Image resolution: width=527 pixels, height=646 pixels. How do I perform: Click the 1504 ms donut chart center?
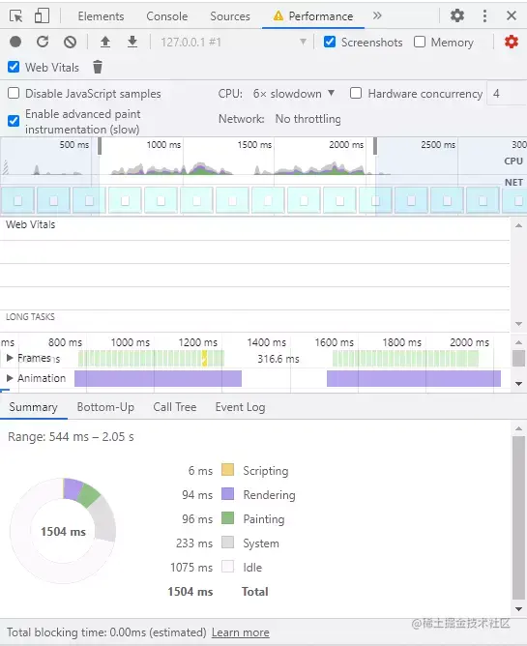[63, 532]
